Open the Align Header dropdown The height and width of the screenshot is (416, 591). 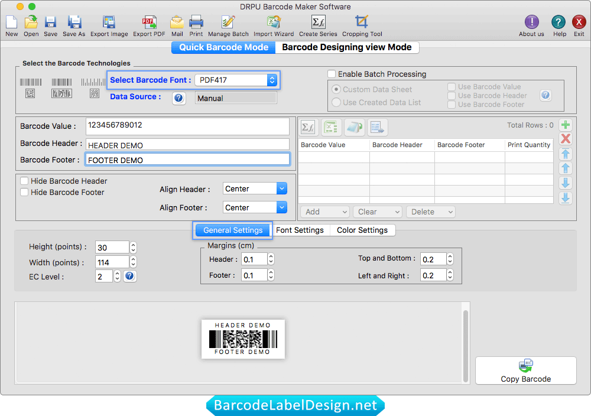pos(255,188)
